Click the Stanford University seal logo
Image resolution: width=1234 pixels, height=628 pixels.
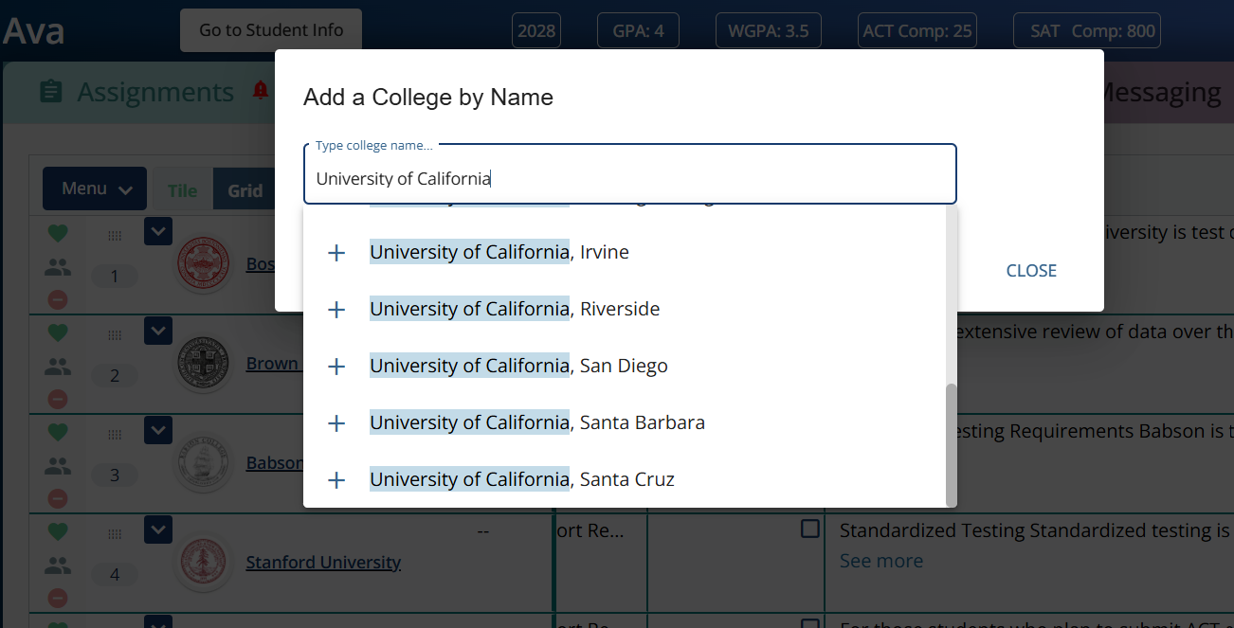204,563
